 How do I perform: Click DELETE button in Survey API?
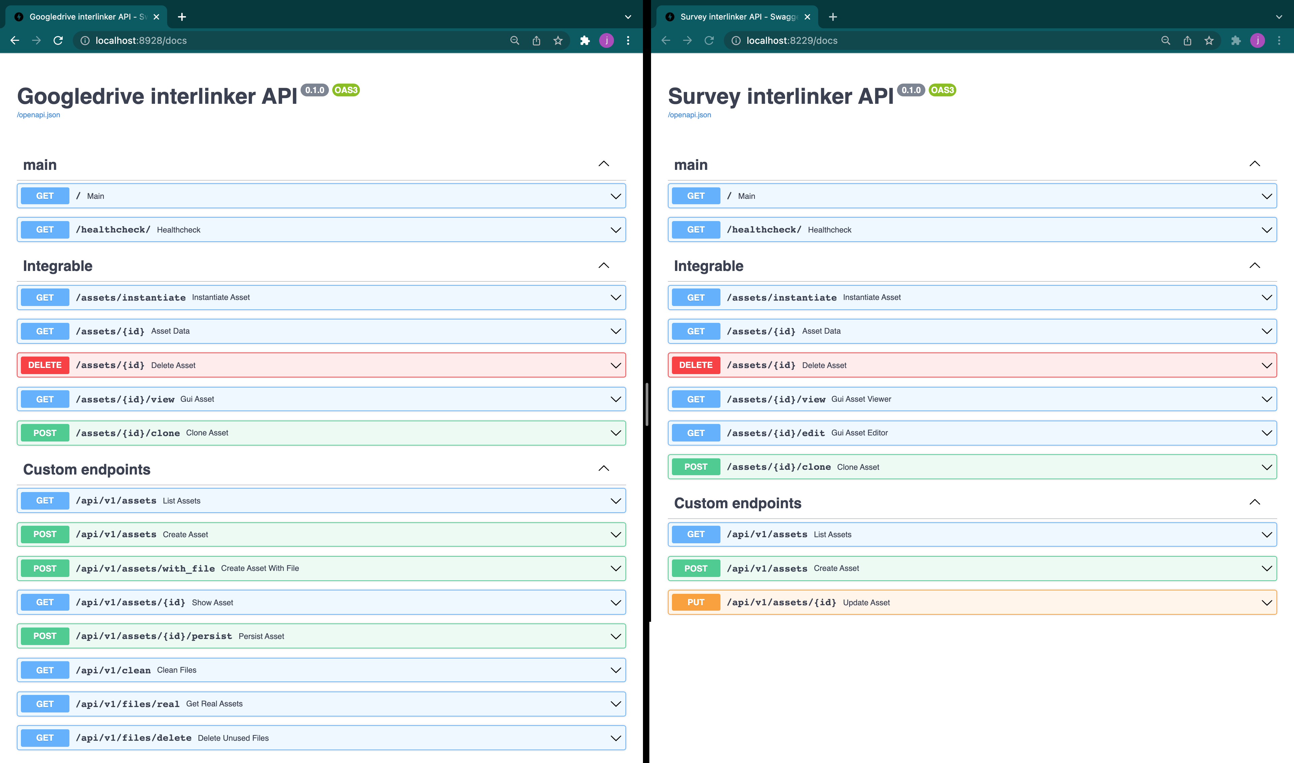tap(696, 365)
